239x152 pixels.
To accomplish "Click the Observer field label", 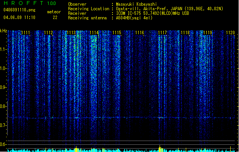I will tap(77, 4).
